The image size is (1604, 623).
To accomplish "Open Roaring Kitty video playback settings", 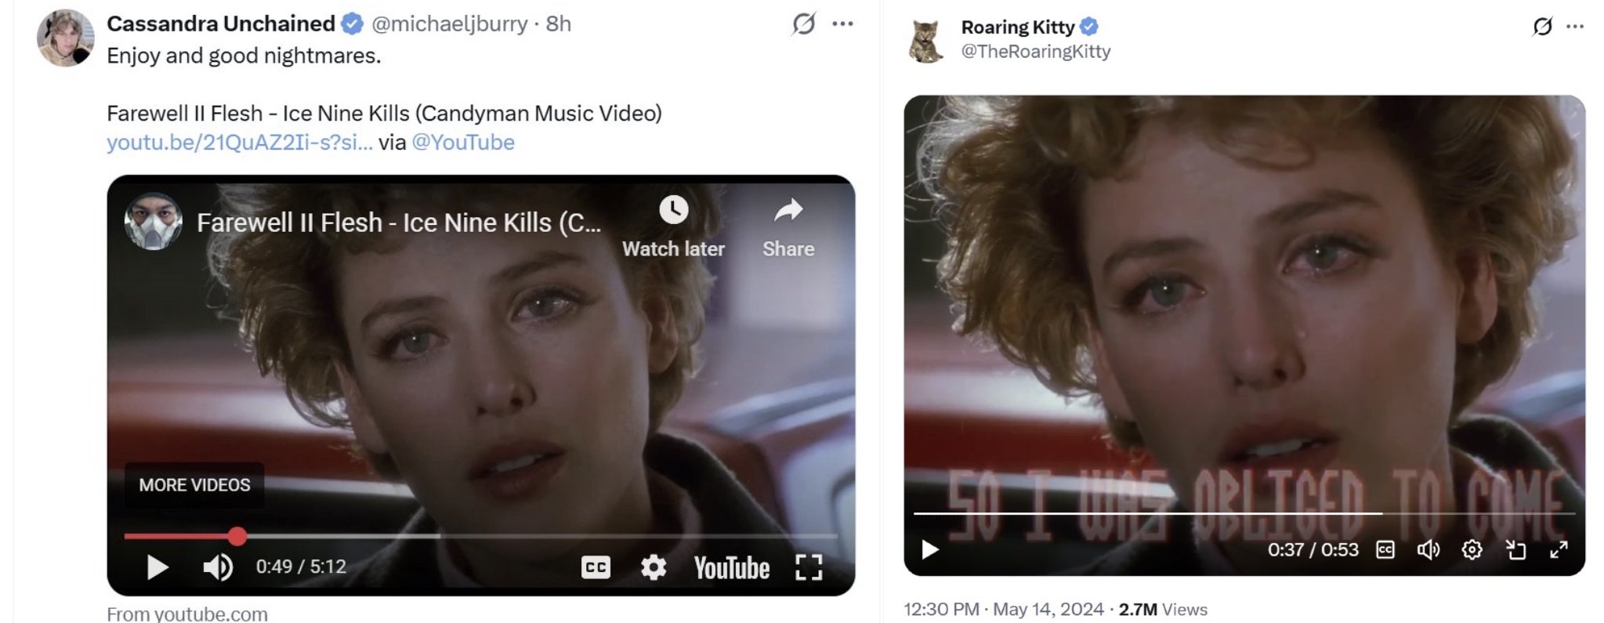I will point(1472,550).
